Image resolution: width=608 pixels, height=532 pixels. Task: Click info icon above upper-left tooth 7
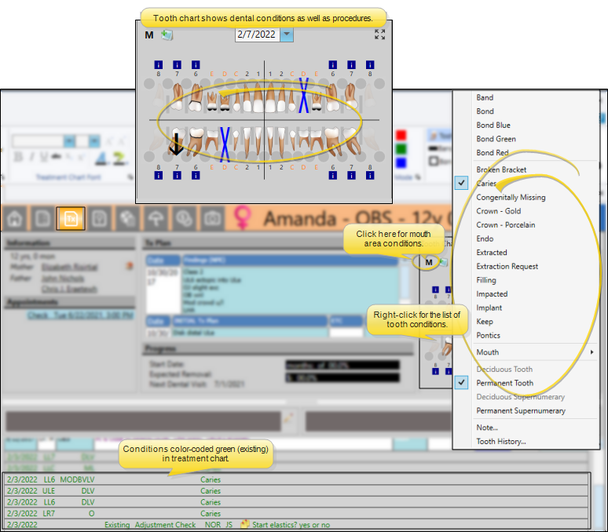pos(177,64)
